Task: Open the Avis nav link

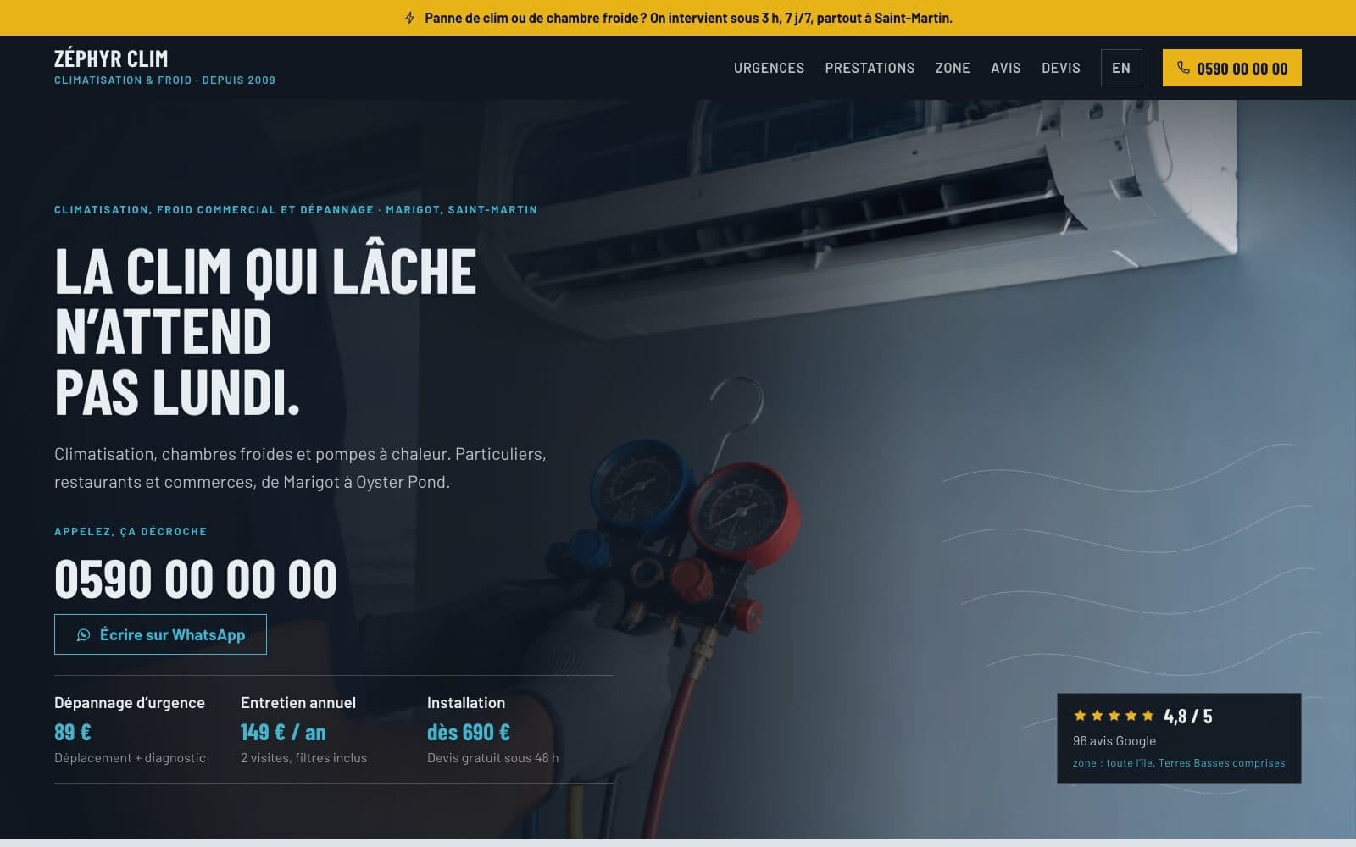Action: pos(1006,68)
